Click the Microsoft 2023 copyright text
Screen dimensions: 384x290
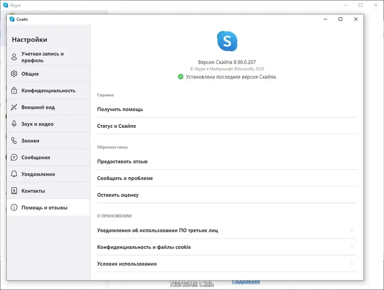227,69
